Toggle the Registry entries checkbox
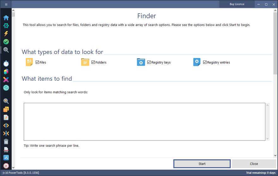Viewport: 278px width, 176px height. [205, 62]
